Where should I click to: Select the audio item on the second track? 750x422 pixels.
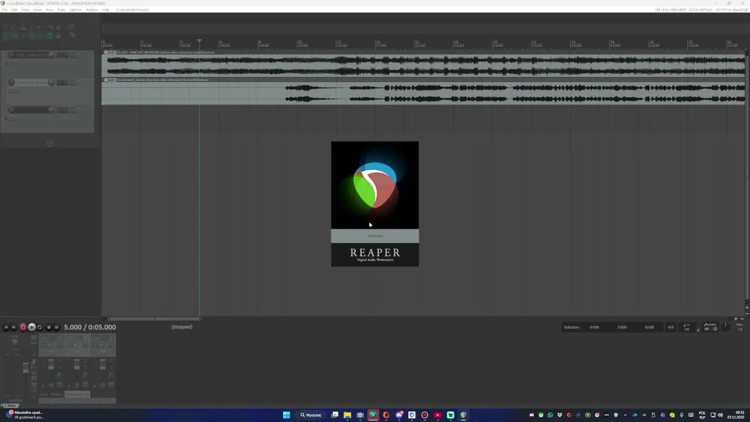(424, 91)
